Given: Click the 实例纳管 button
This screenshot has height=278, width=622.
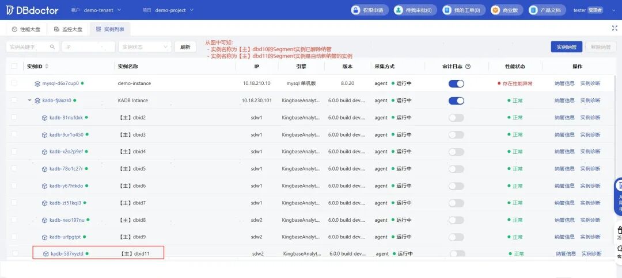Looking at the screenshot, I should [x=567, y=47].
